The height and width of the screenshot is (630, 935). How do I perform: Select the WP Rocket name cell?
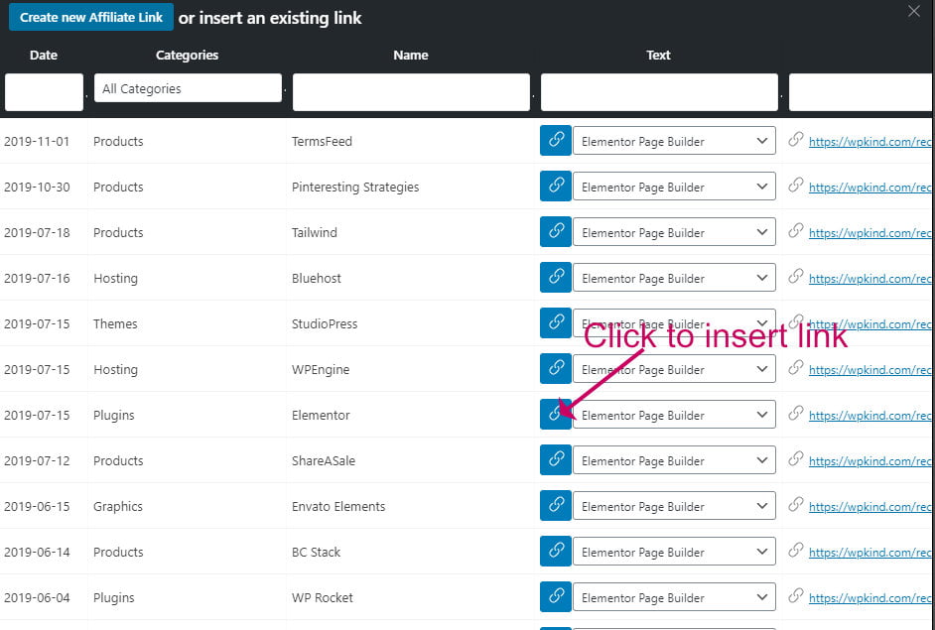coord(323,598)
